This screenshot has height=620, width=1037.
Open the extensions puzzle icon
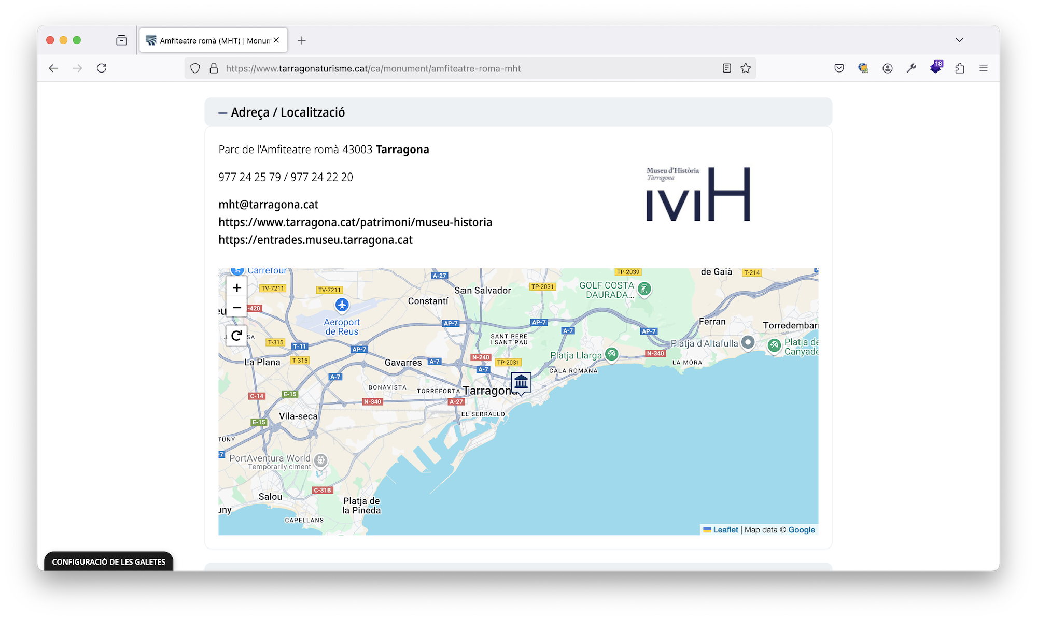(960, 68)
